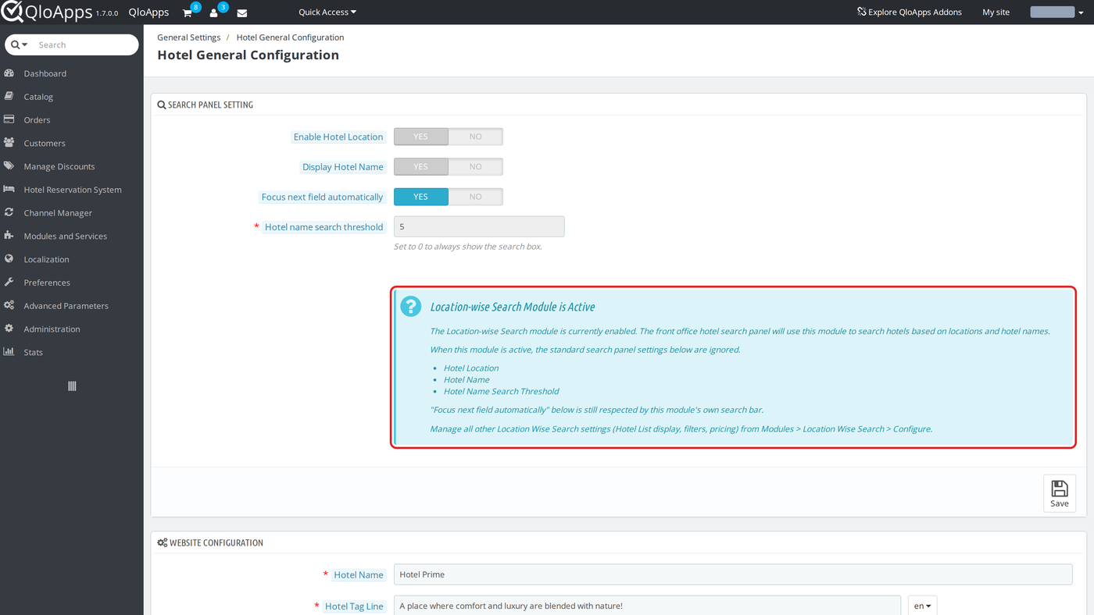The image size is (1094, 615).
Task: Save the Search Panel Setting
Action: coord(1060,493)
